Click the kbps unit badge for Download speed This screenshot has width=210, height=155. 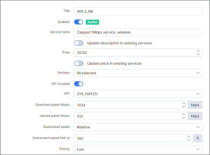[x=195, y=105]
